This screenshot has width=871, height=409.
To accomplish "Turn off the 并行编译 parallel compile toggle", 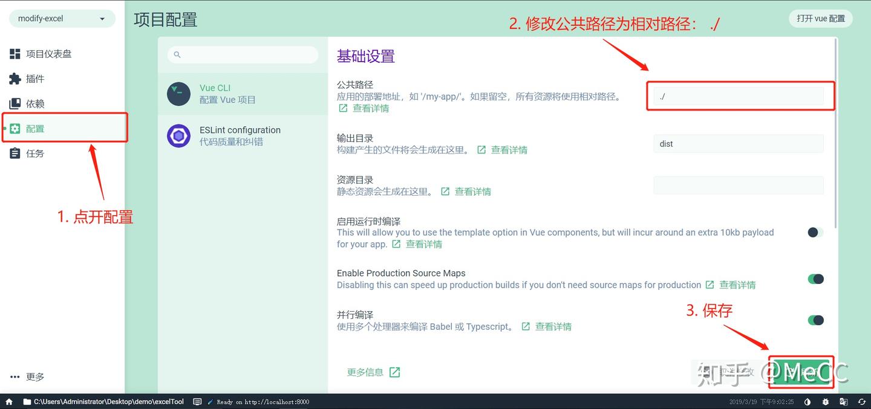I will [x=816, y=320].
